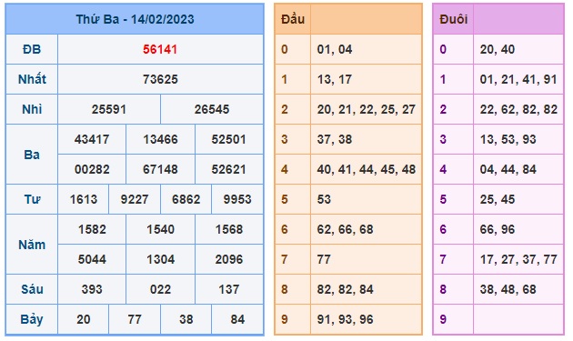Select Đầu row values 13, 17
This screenshot has height=341, width=573.
[334, 79]
